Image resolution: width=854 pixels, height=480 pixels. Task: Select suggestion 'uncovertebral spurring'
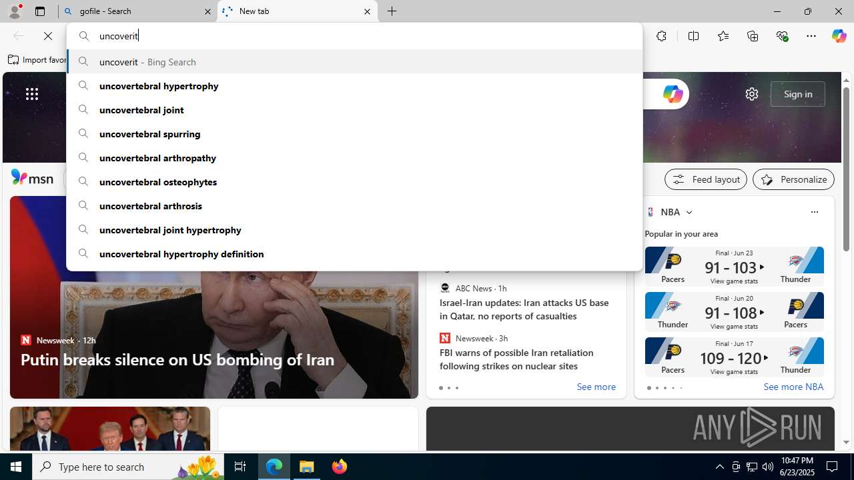(x=354, y=133)
